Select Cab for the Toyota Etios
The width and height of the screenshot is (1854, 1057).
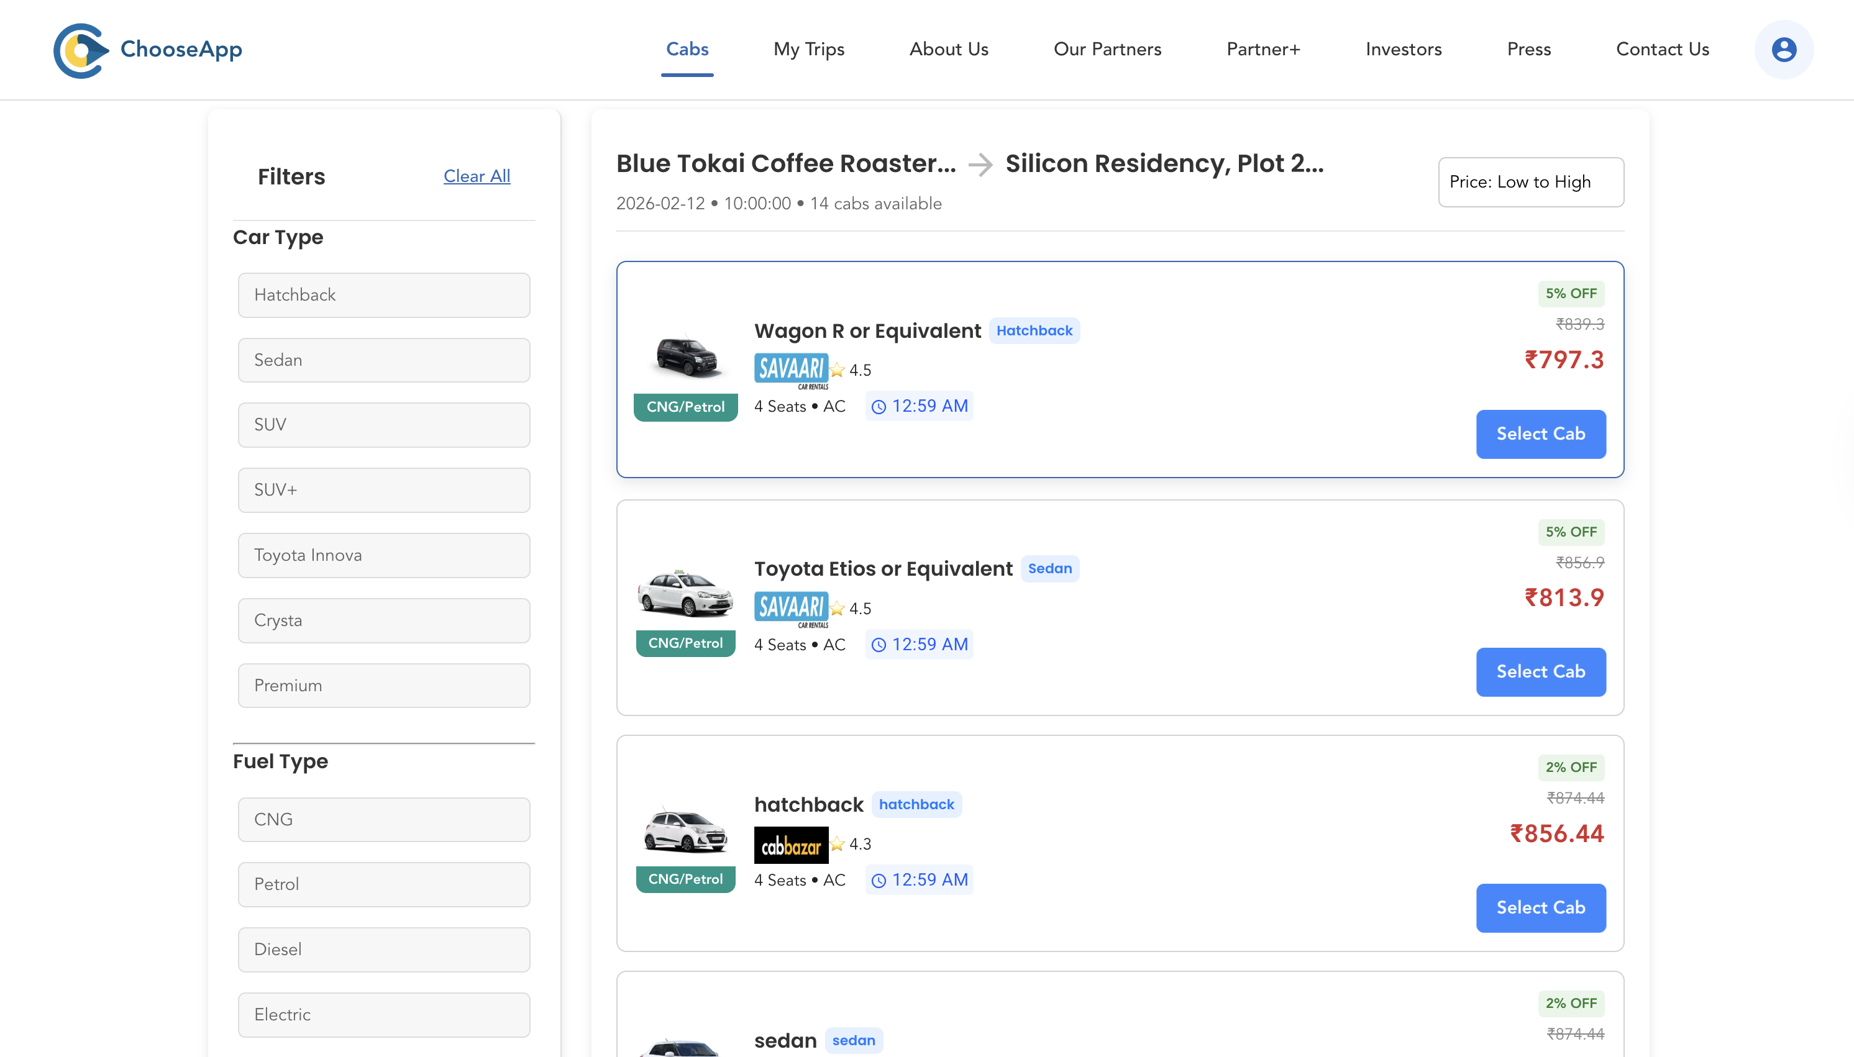click(1541, 671)
